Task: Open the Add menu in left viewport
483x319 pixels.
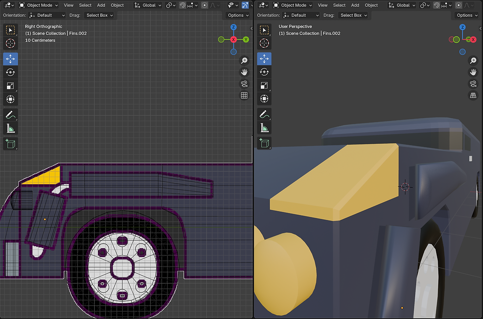Action: click(101, 5)
